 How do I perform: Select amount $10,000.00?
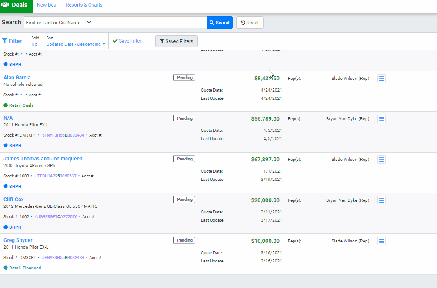click(x=265, y=241)
